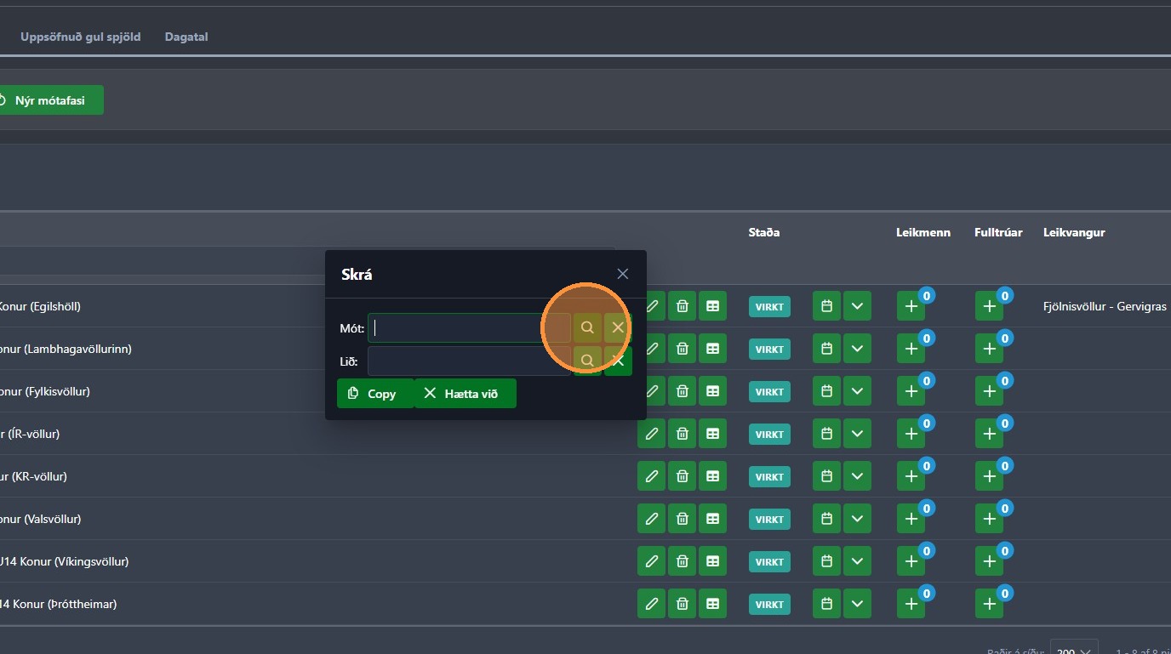Open table icon for Fylkisvöllur row
This screenshot has height=654, width=1171.
(712, 391)
